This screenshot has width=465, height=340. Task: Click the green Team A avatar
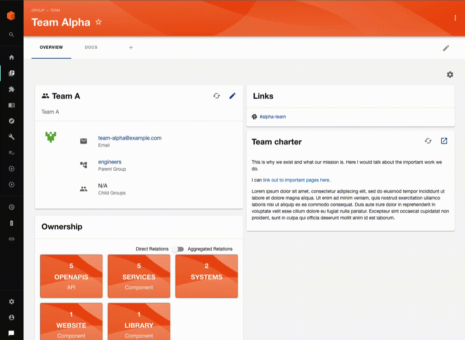pos(51,137)
